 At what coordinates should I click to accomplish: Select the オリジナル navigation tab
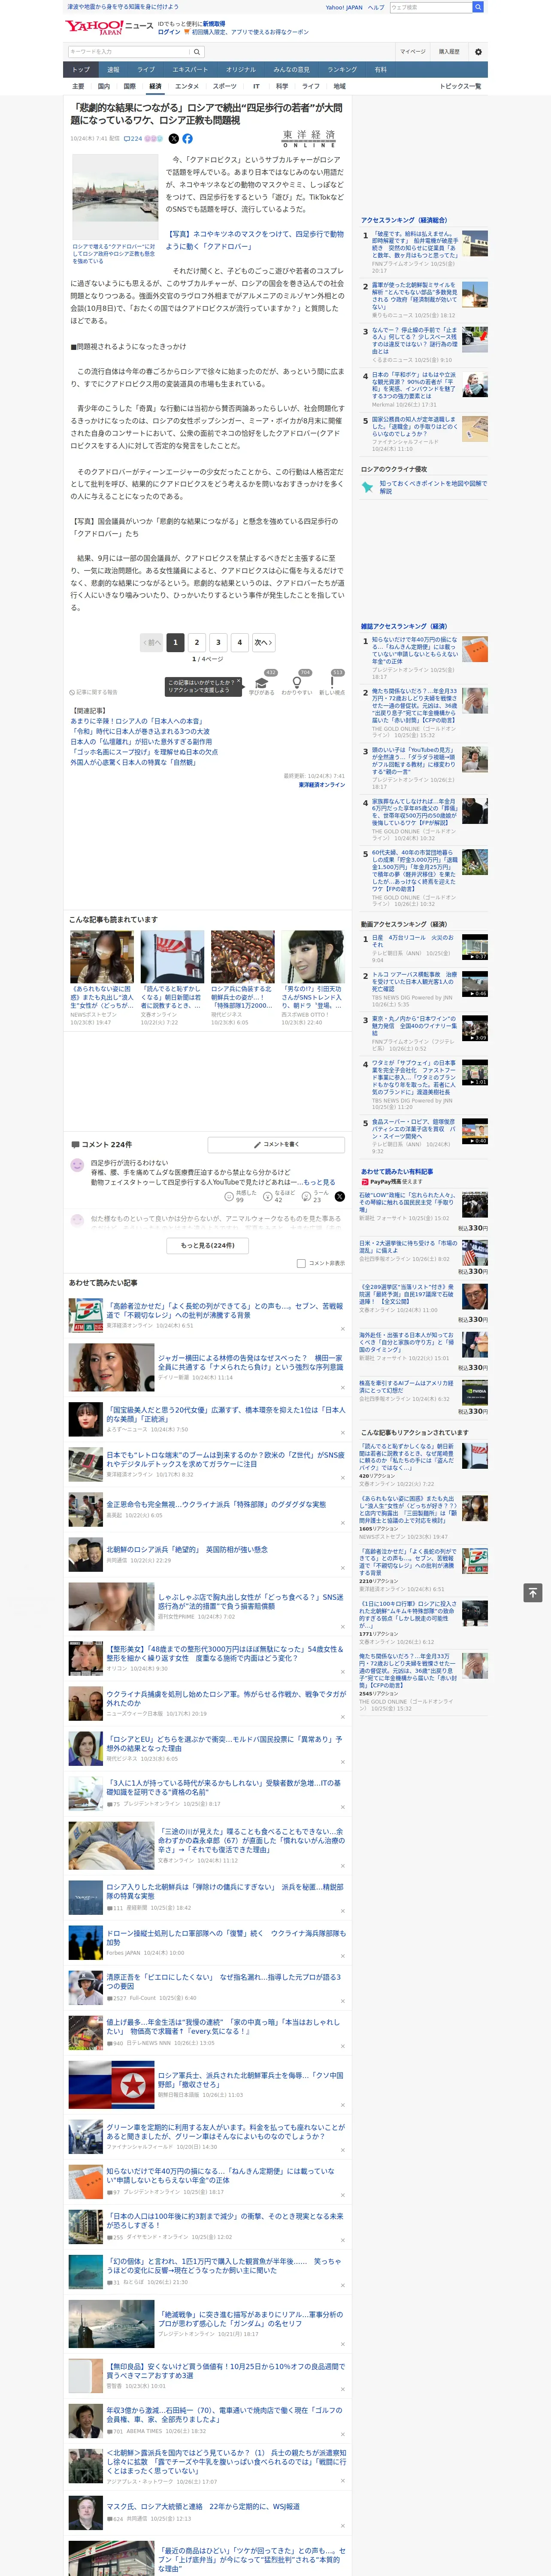[x=241, y=69]
